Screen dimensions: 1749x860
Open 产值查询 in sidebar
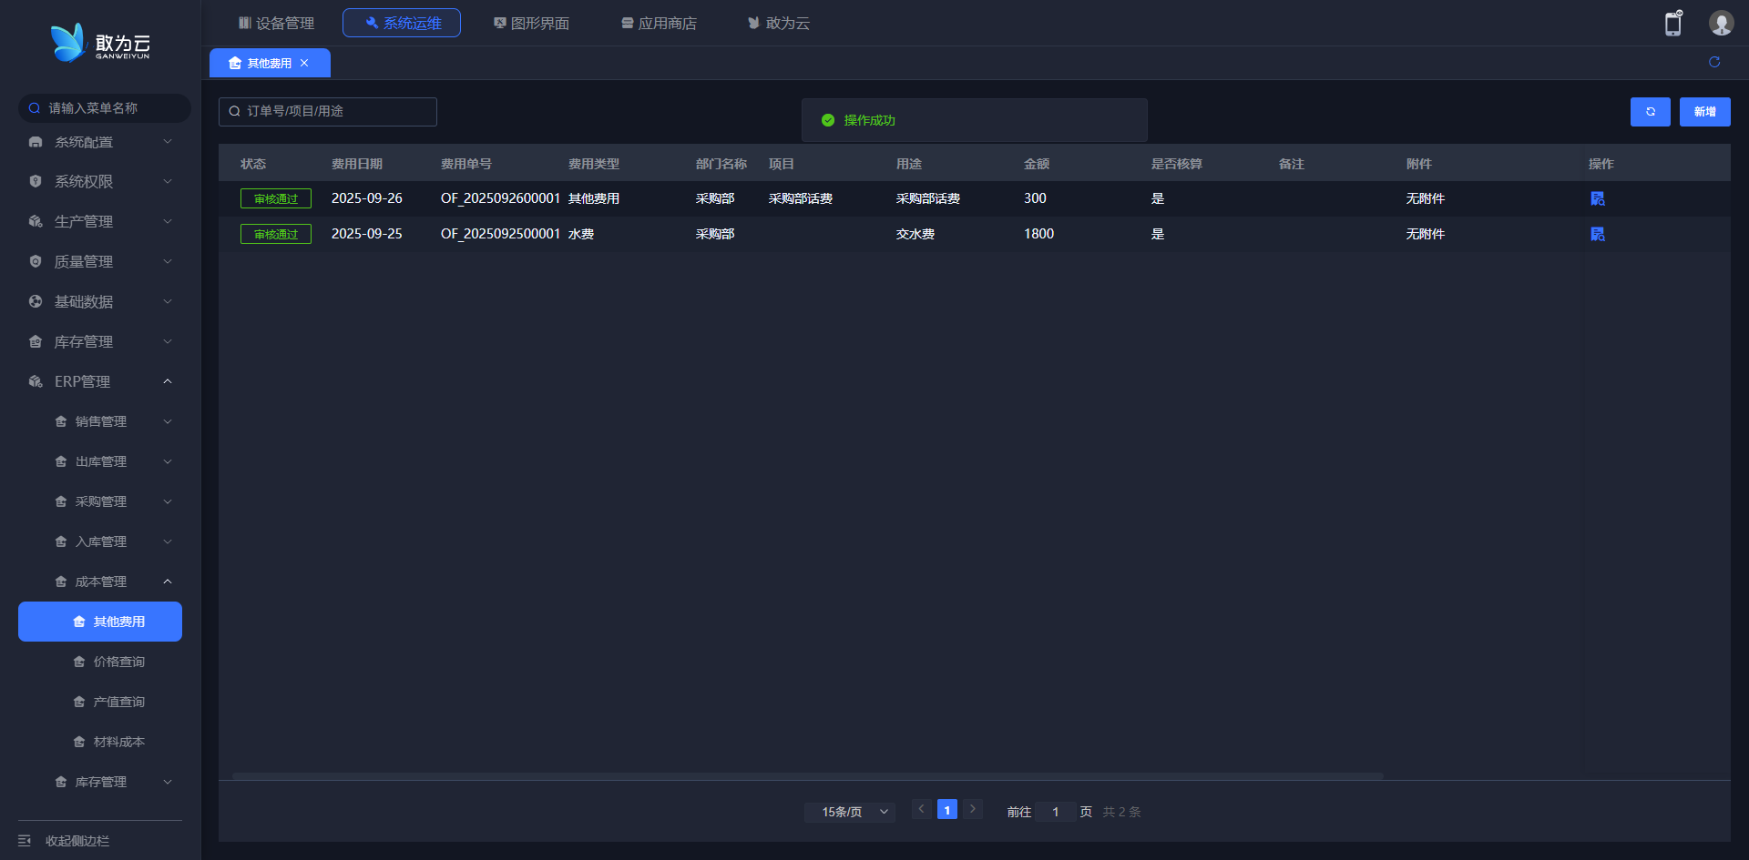tap(119, 702)
